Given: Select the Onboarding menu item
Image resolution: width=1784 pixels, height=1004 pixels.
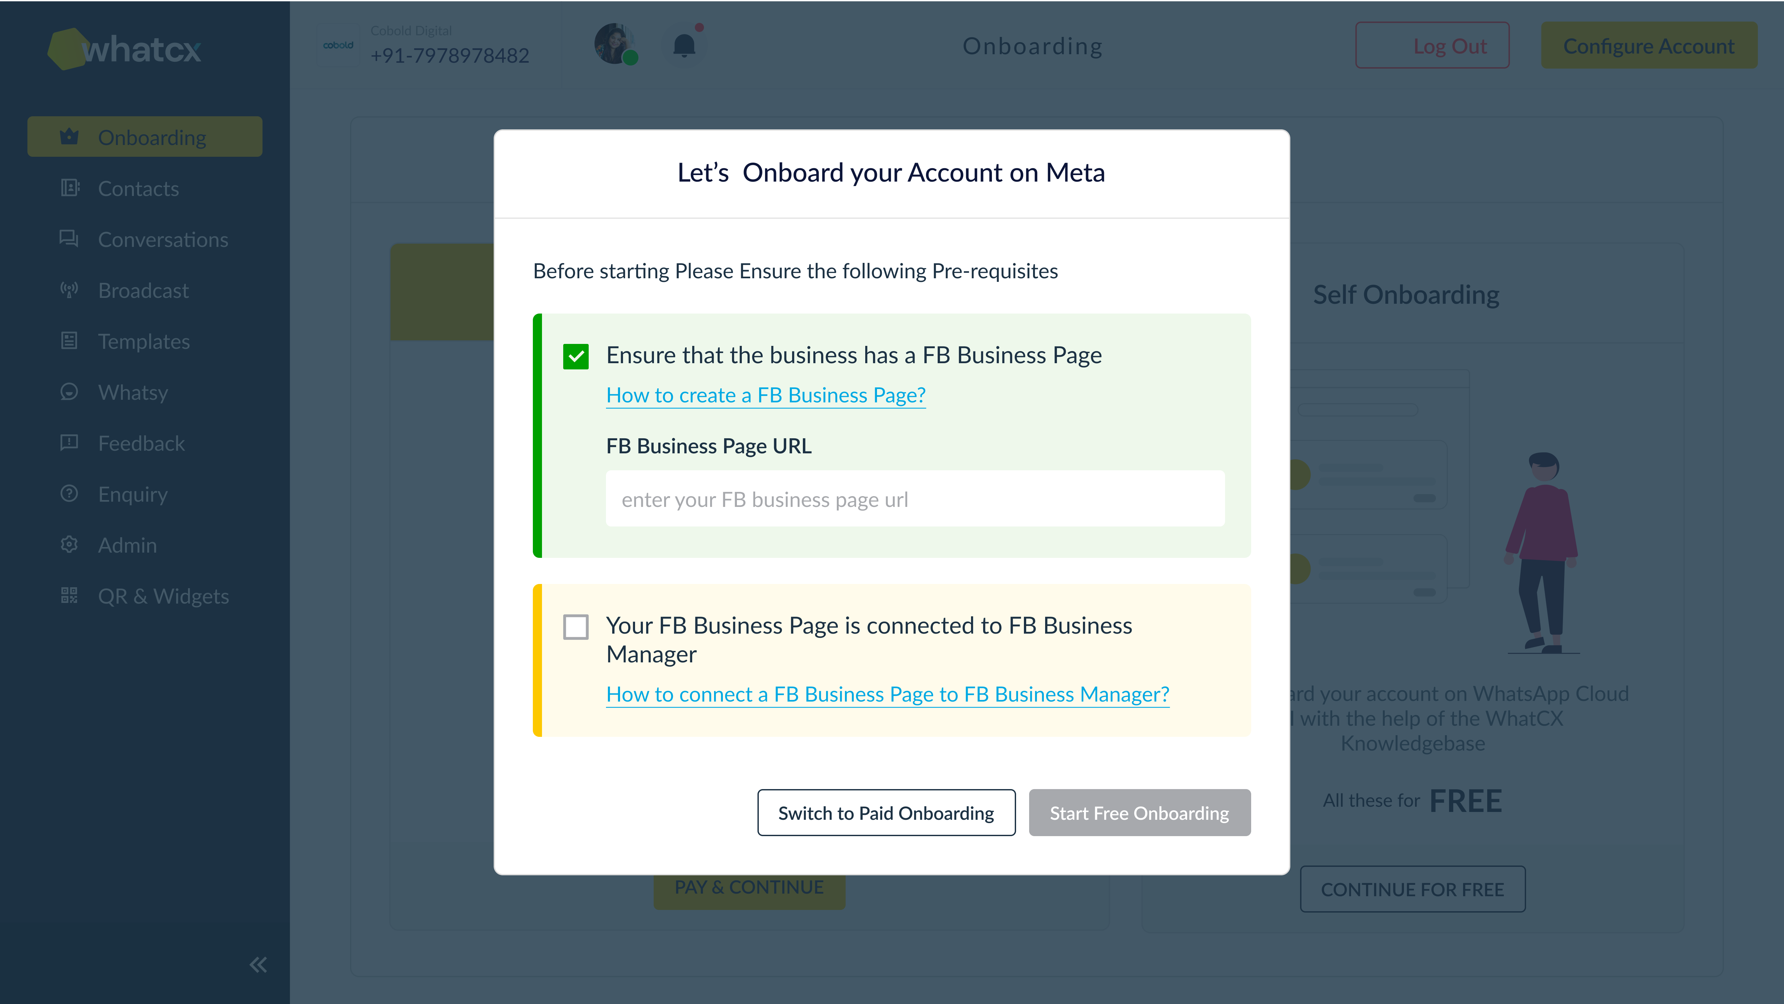Looking at the screenshot, I should 145,137.
